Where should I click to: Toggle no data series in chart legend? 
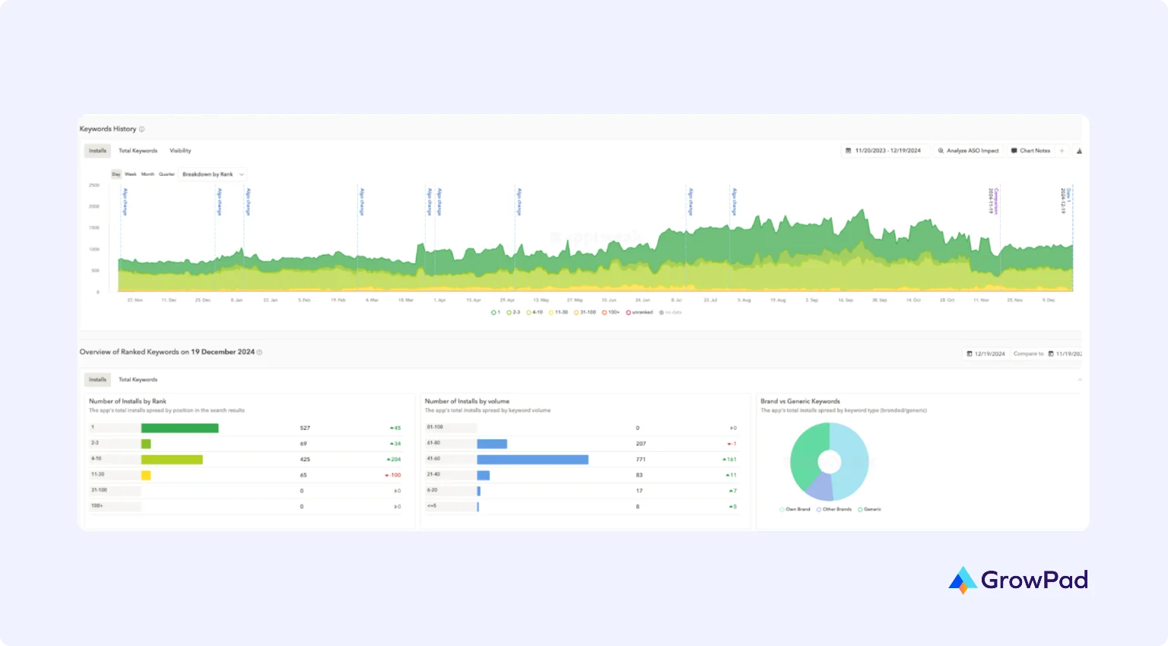pyautogui.click(x=671, y=313)
